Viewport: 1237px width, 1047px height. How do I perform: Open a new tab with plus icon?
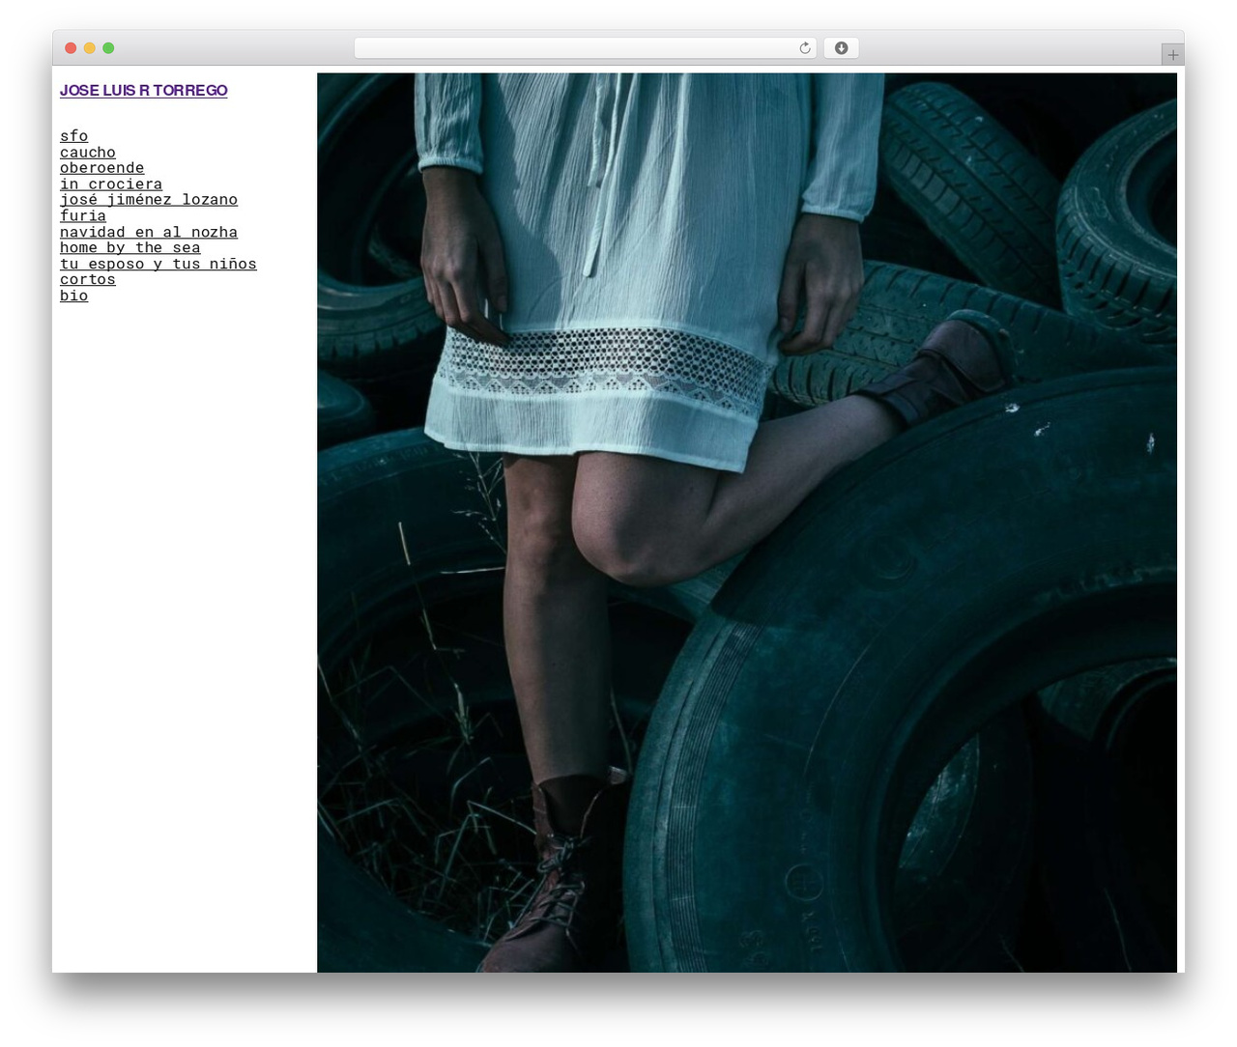point(1172,55)
